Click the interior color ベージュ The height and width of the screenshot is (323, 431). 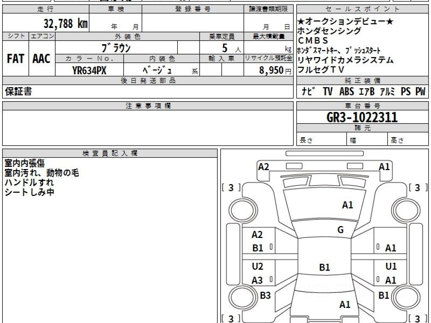[x=157, y=70]
